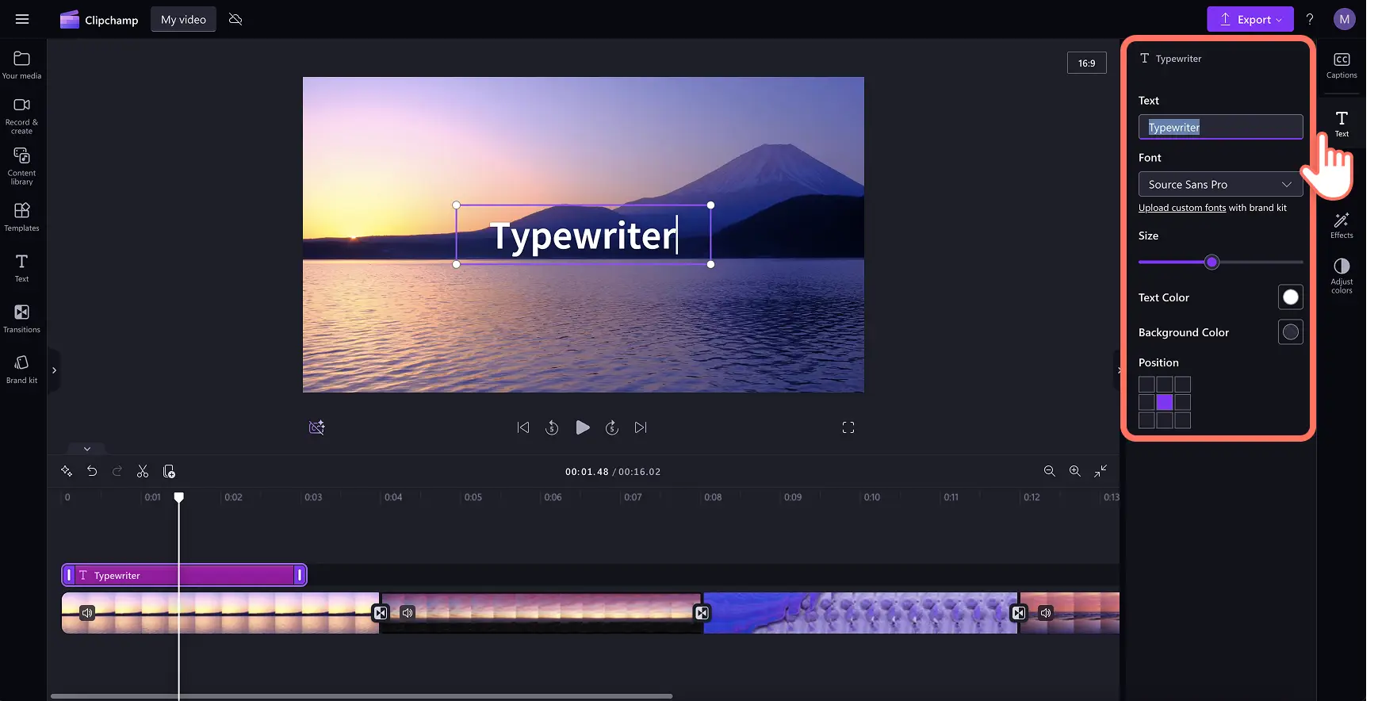Click the Typewriter text input field
Screen dimensions: 1378x701
coord(1220,128)
